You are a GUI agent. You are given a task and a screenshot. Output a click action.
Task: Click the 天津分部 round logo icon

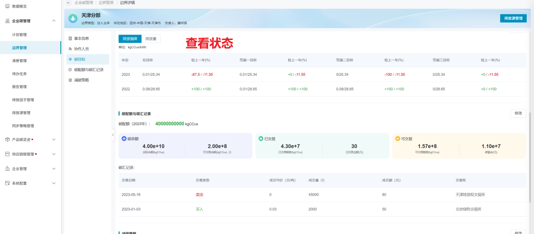tap(73, 18)
